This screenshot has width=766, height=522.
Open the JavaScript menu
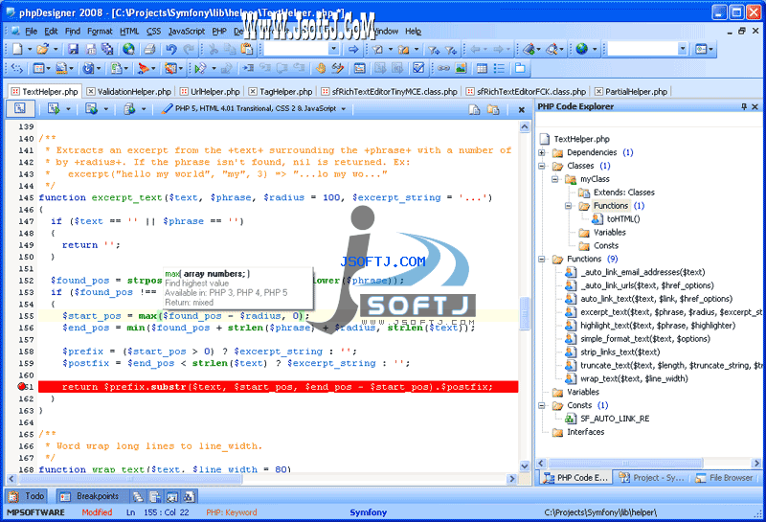coord(187,32)
